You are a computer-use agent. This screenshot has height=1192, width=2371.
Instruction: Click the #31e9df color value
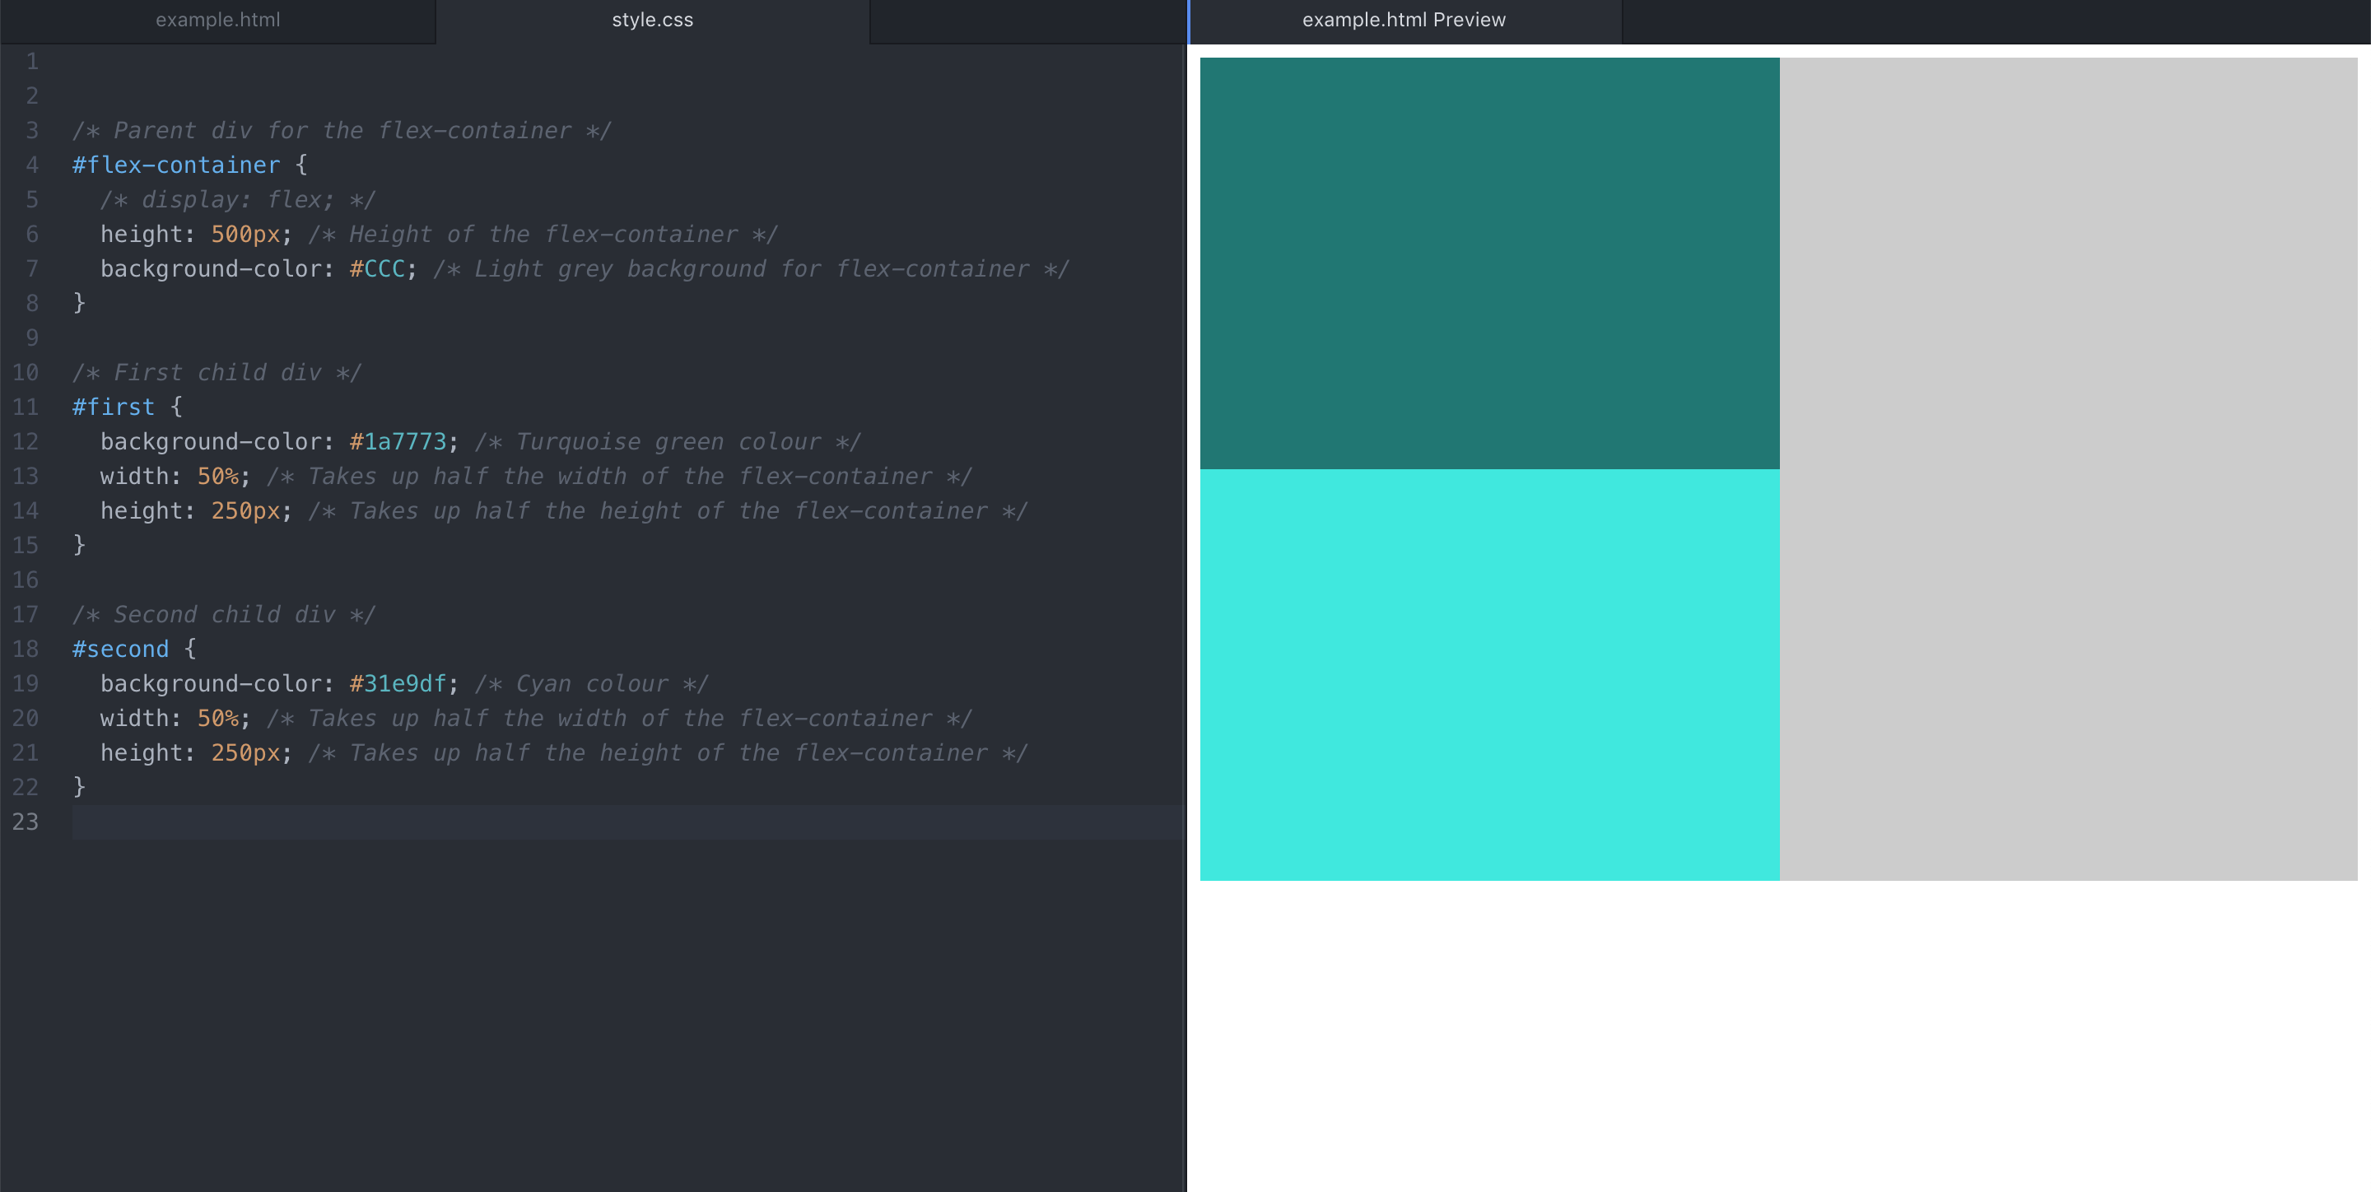pyautogui.click(x=398, y=684)
